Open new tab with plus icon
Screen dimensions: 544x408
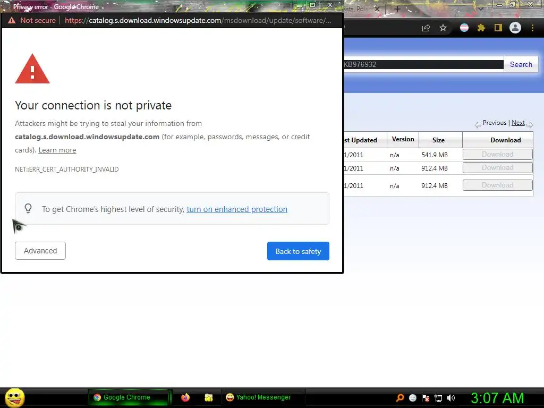click(397, 10)
